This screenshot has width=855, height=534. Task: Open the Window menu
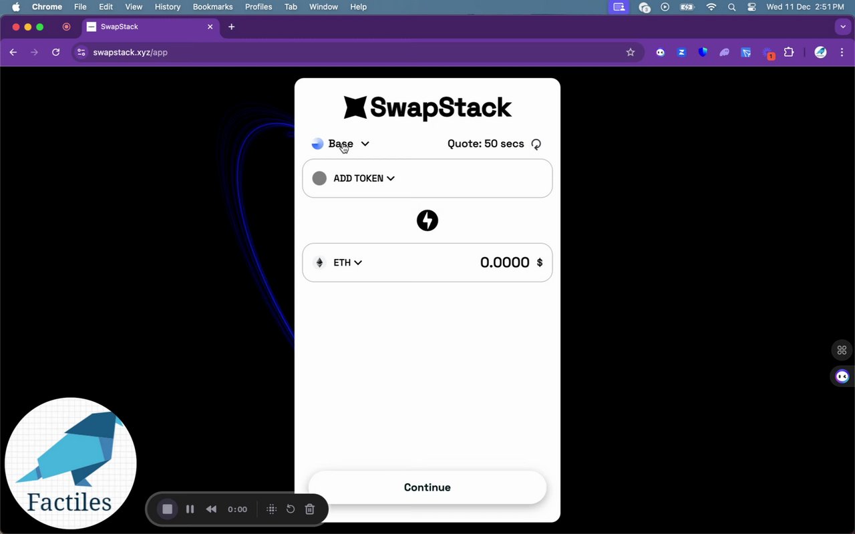(323, 7)
